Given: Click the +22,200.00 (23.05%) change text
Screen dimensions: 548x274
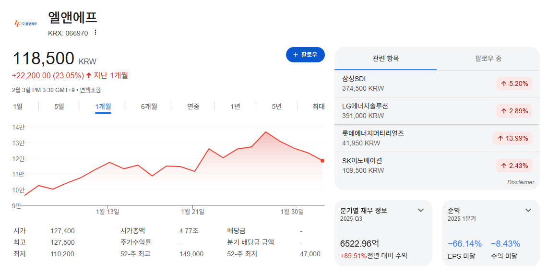Looking at the screenshot, I should point(48,75).
